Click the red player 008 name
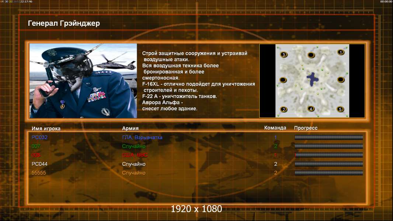393x221 pixels. (36, 155)
